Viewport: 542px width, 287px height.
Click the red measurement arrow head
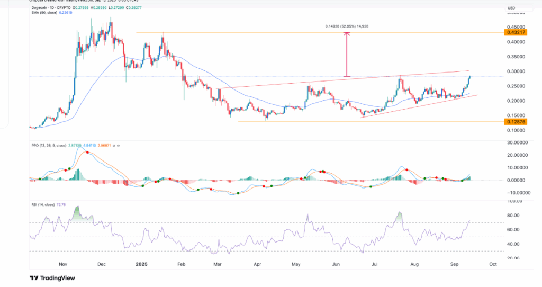pyautogui.click(x=347, y=35)
